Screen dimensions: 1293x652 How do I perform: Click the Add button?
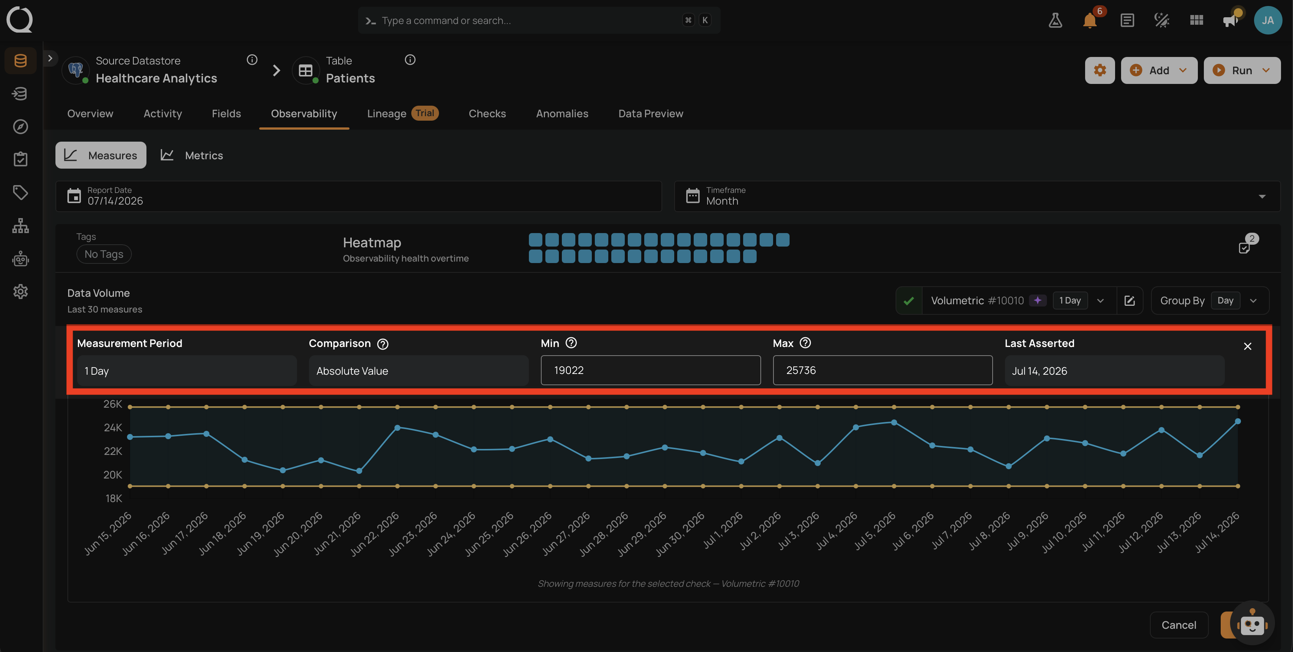tap(1159, 70)
